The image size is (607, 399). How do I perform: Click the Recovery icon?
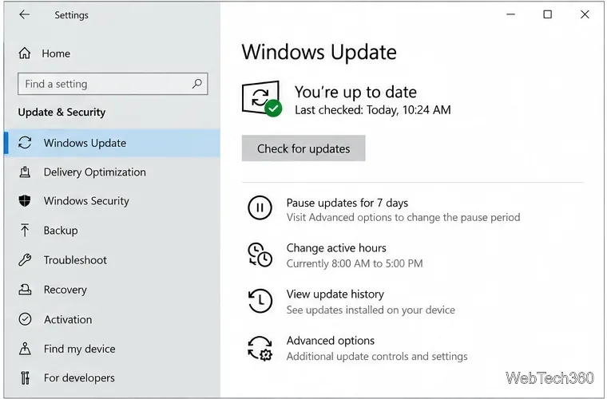point(25,290)
